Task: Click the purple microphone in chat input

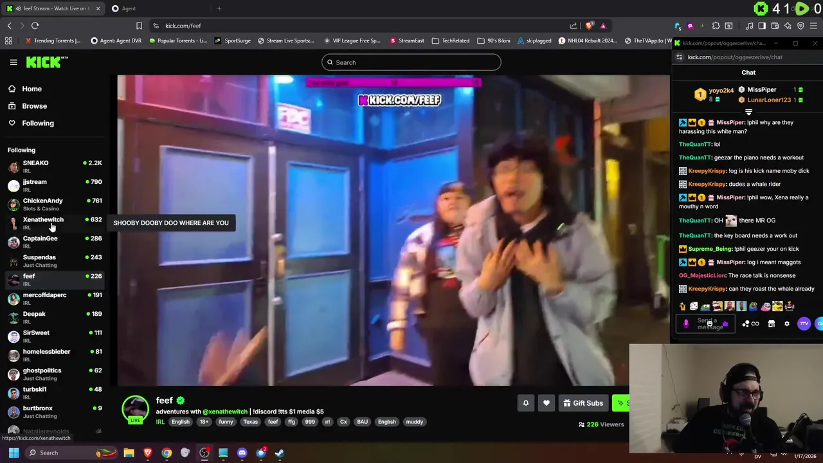Action: coord(685,324)
